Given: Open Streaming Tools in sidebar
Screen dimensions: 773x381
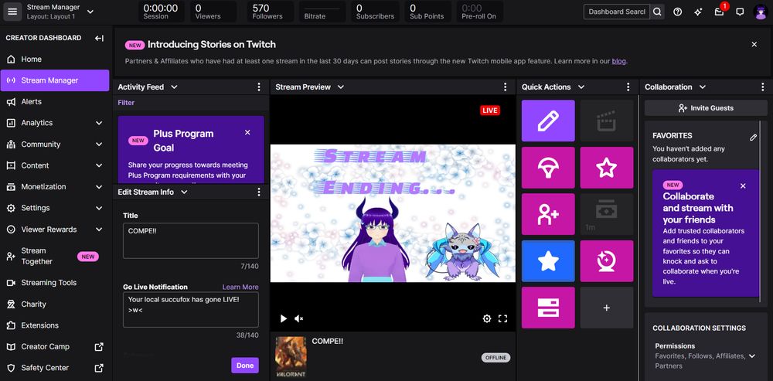Looking at the screenshot, I should (55, 283).
